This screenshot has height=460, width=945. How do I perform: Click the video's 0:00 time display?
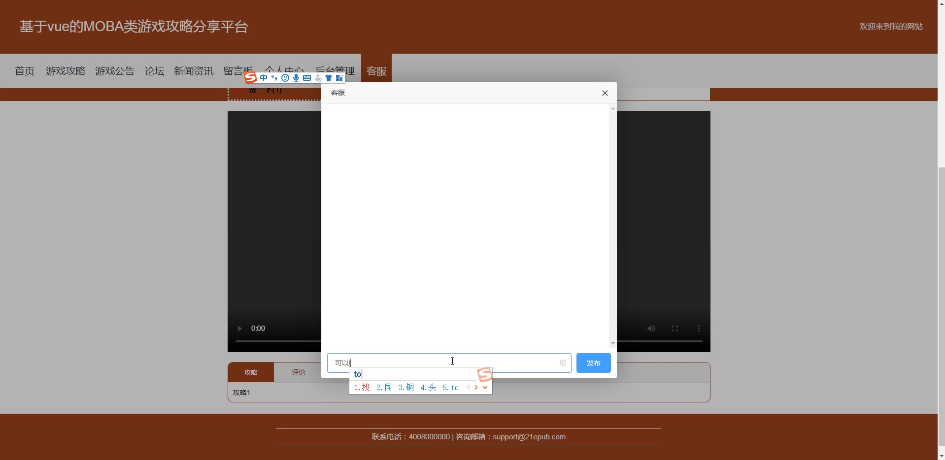pos(258,329)
